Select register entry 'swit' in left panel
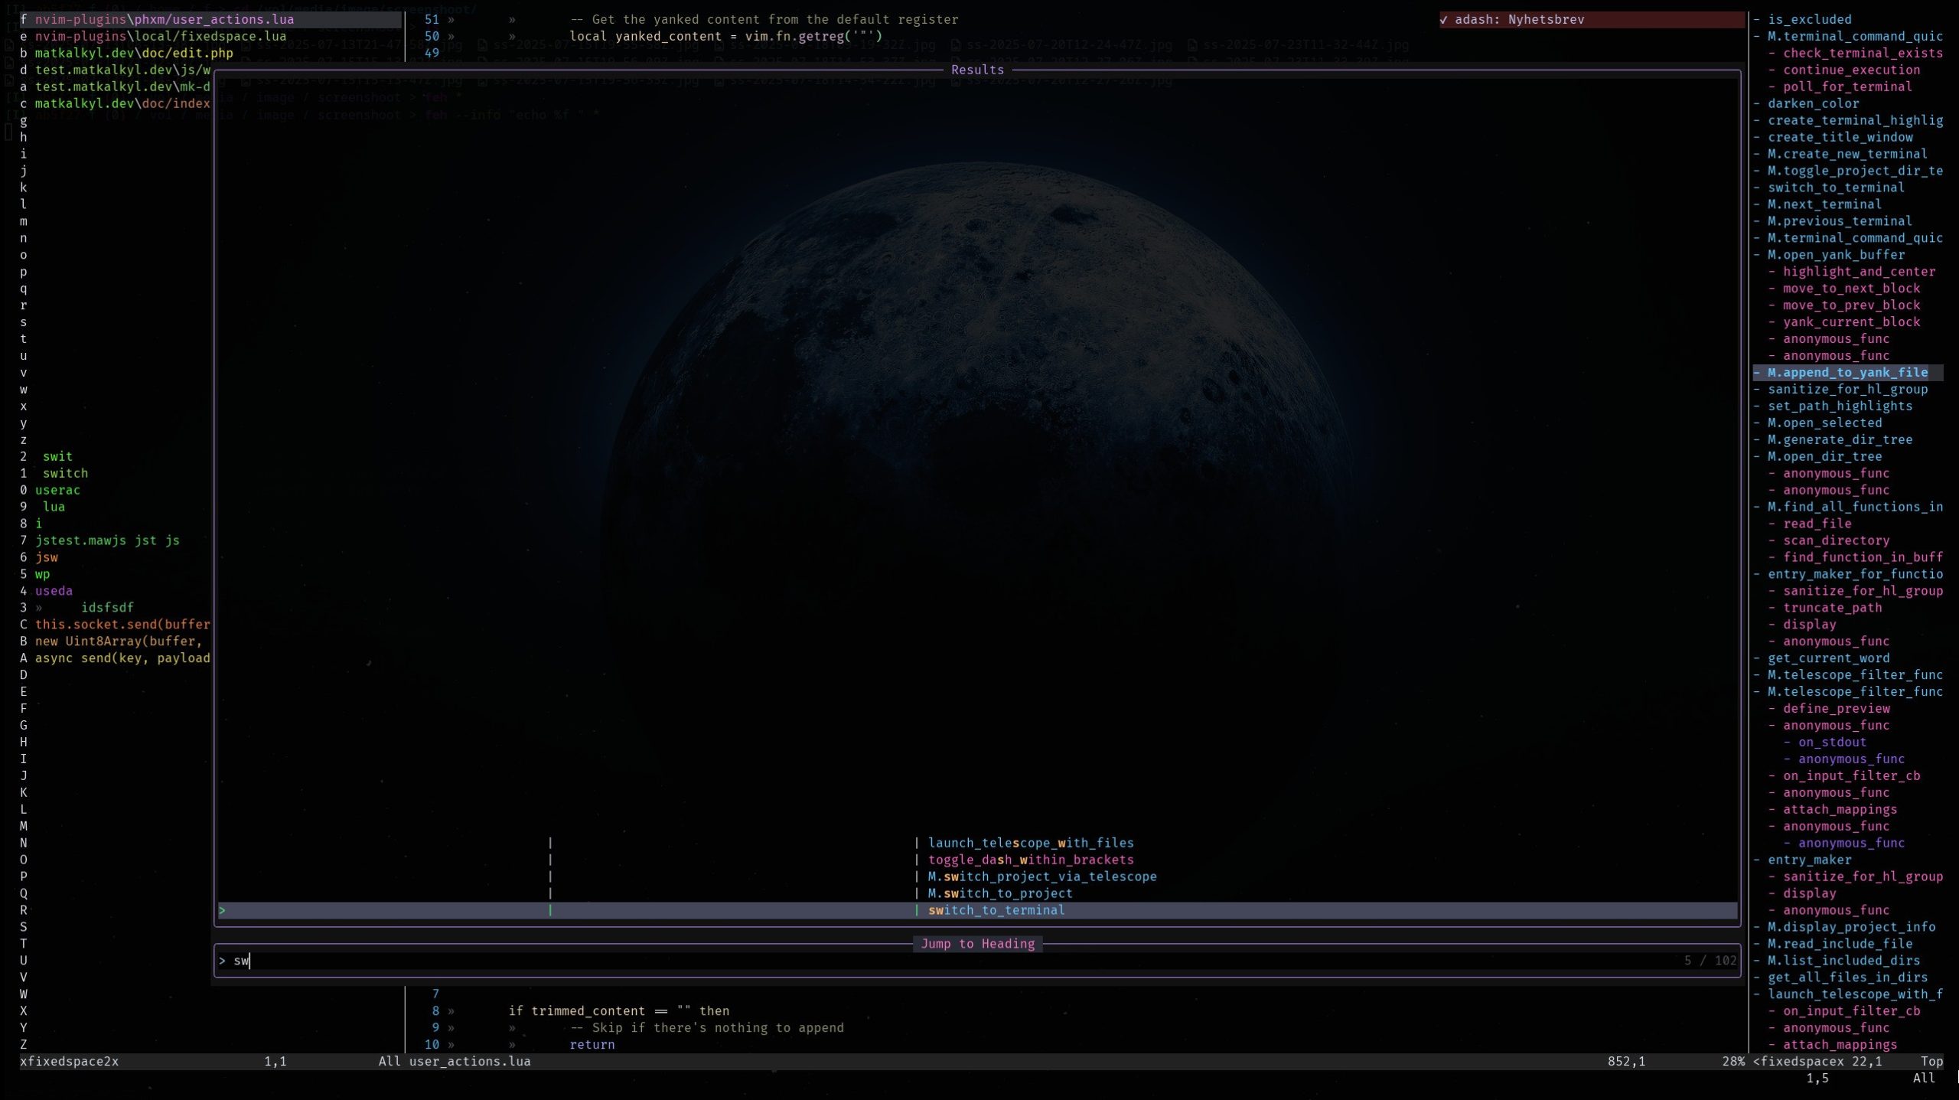Image resolution: width=1959 pixels, height=1100 pixels. coord(57,456)
